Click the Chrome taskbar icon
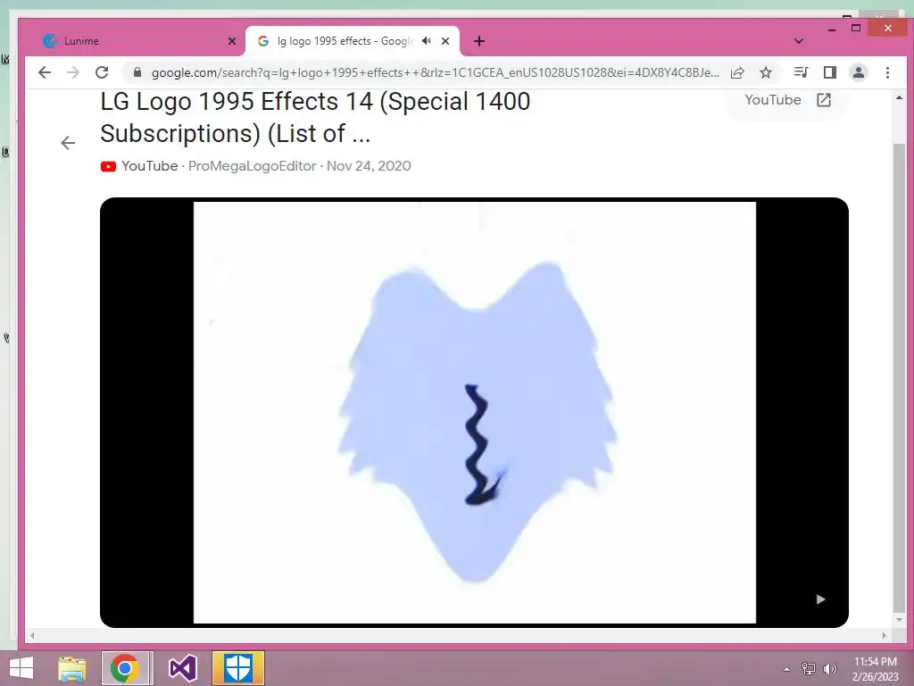The width and height of the screenshot is (914, 686). click(125, 668)
